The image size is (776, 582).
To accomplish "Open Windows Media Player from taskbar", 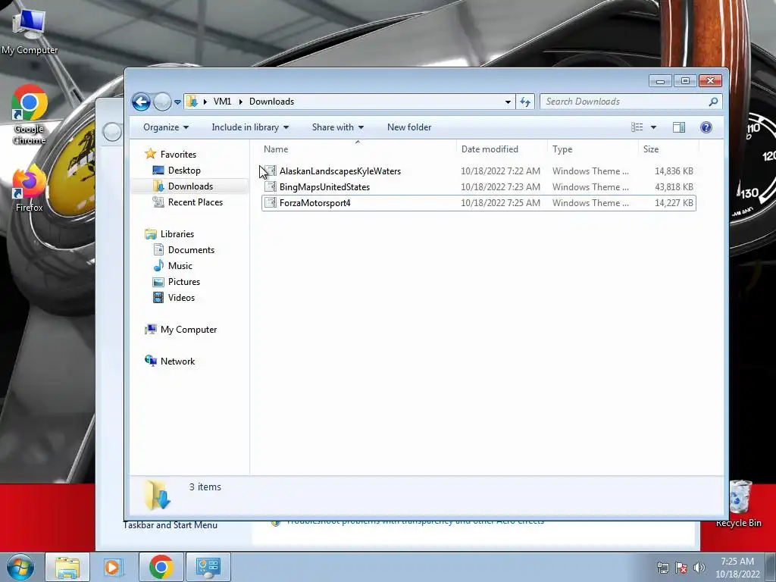I will tap(114, 567).
